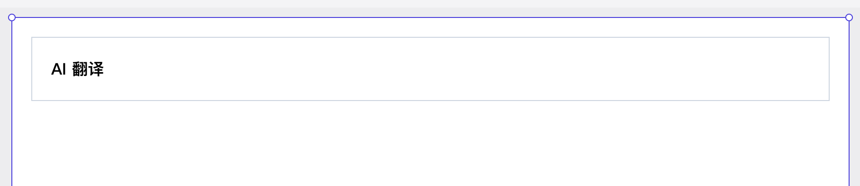
Task: Click the card's left gray border line
Action: pos(32,69)
